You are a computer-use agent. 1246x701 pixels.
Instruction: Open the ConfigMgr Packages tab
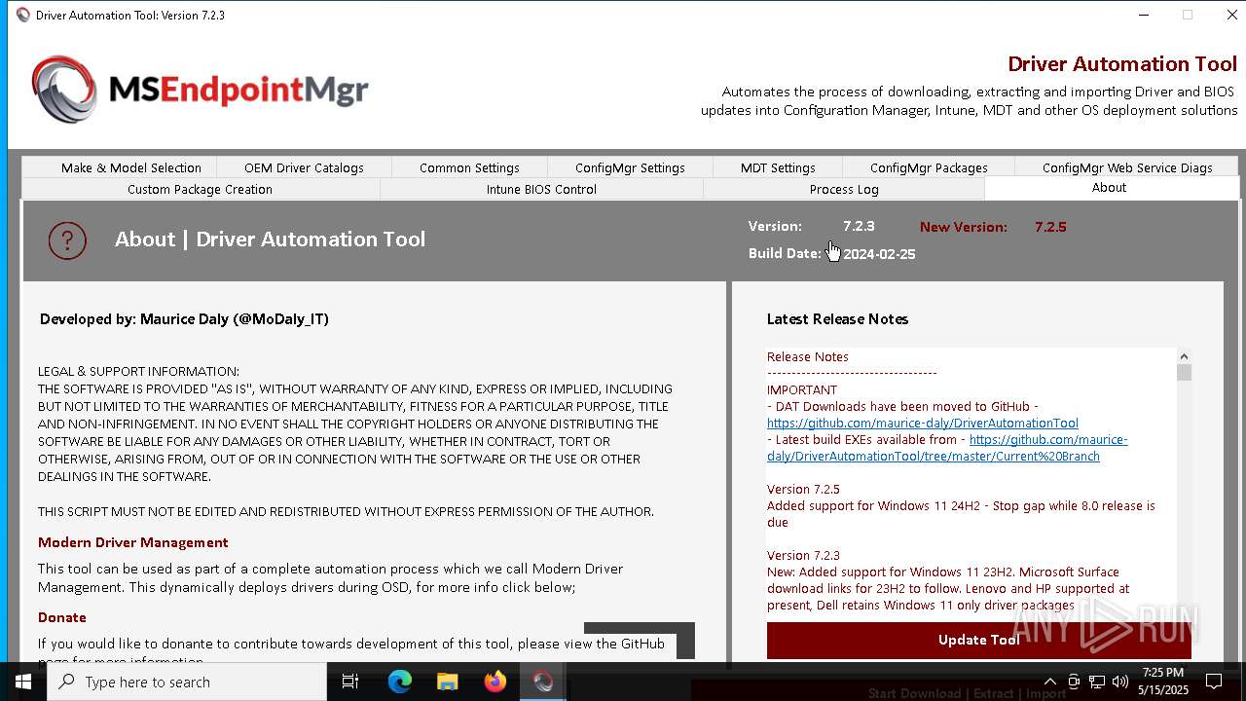click(x=929, y=167)
